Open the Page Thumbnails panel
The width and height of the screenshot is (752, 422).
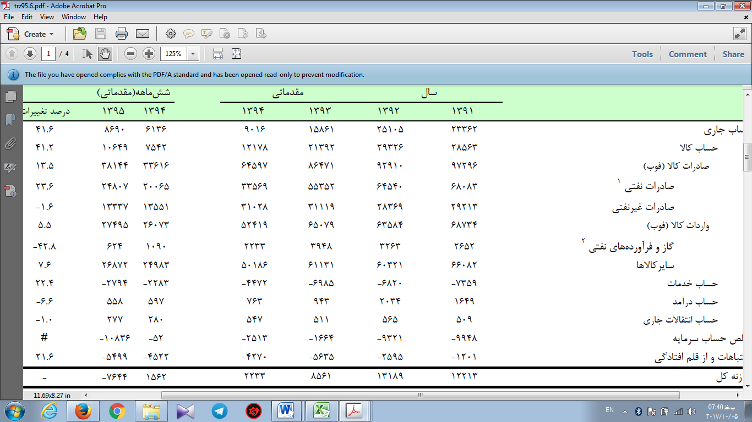[10, 97]
